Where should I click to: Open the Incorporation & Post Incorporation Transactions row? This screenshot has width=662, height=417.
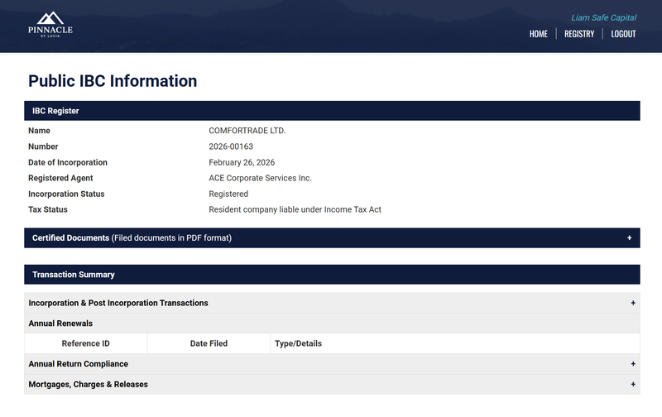tap(332, 303)
